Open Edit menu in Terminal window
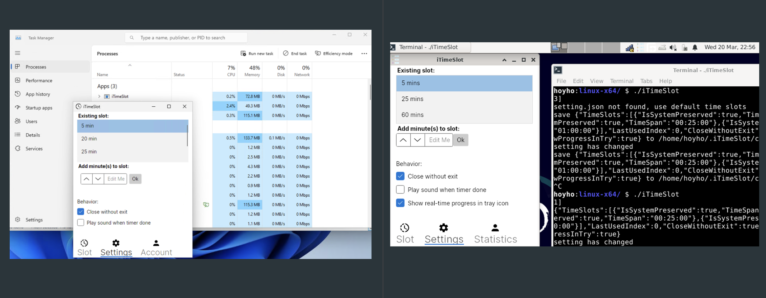Screen dimensions: 766x298 pyautogui.click(x=578, y=81)
